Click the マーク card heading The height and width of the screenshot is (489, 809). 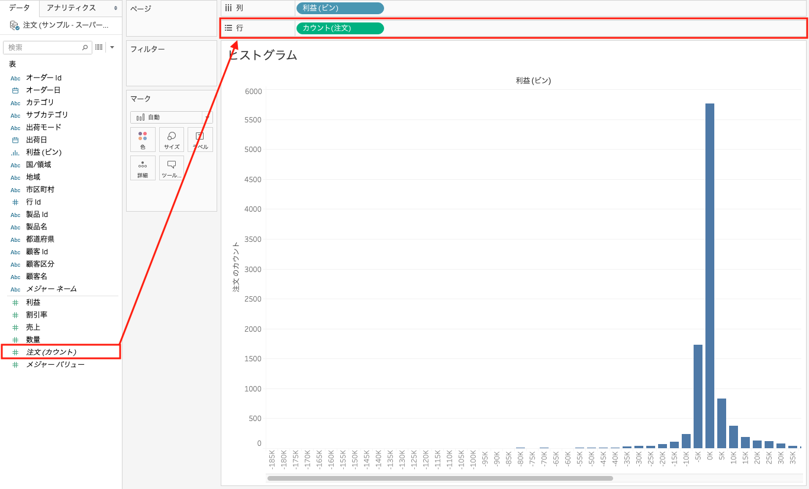tap(141, 99)
